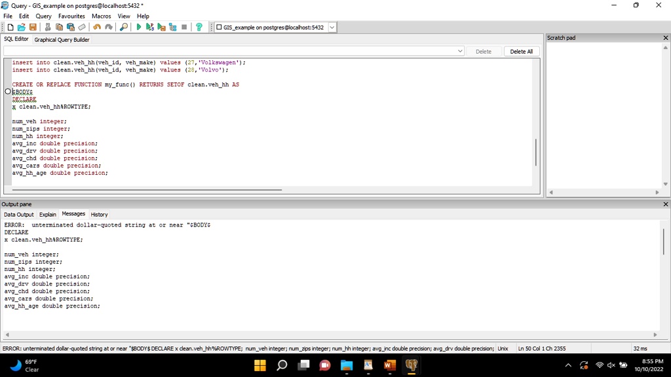The image size is (671, 377).
Task: Click the Messages pane vertical scrollbar thumb
Action: tap(664, 242)
